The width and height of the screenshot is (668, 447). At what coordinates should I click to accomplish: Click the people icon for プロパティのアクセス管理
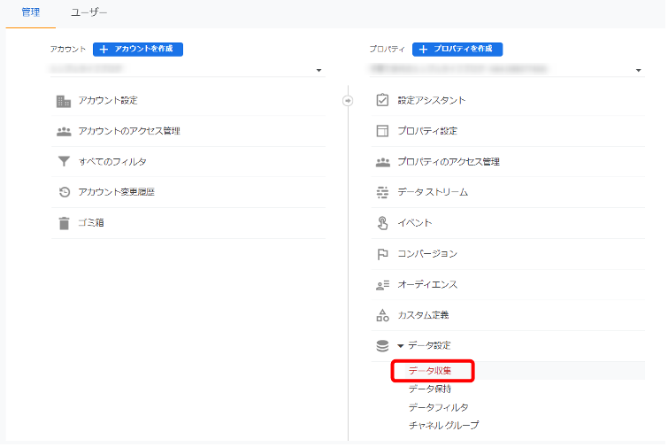[x=383, y=162]
